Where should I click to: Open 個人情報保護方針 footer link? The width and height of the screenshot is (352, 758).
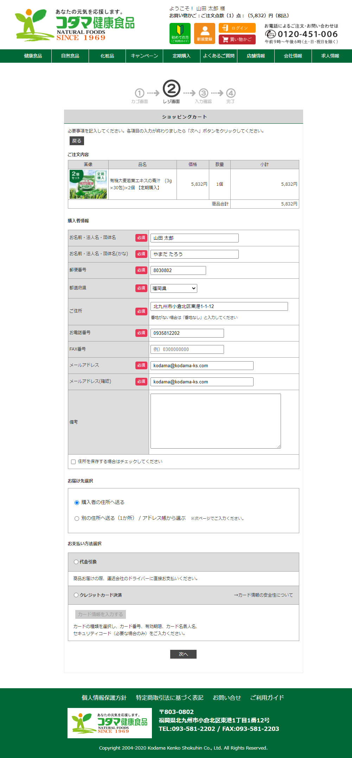click(104, 698)
